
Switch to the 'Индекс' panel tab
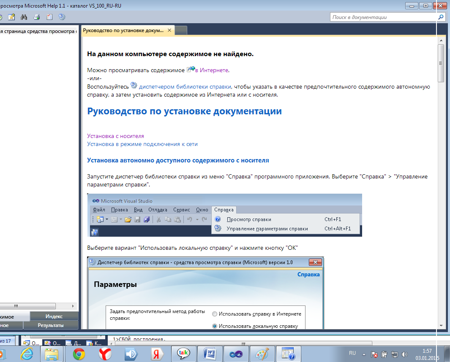click(54, 316)
